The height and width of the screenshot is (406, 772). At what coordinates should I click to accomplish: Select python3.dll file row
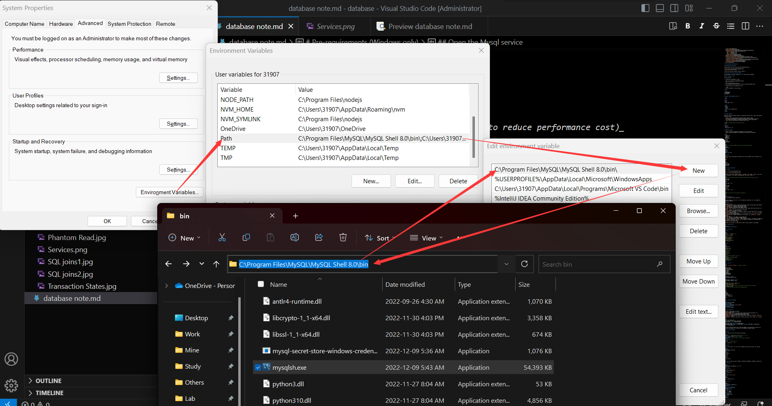[403, 384]
